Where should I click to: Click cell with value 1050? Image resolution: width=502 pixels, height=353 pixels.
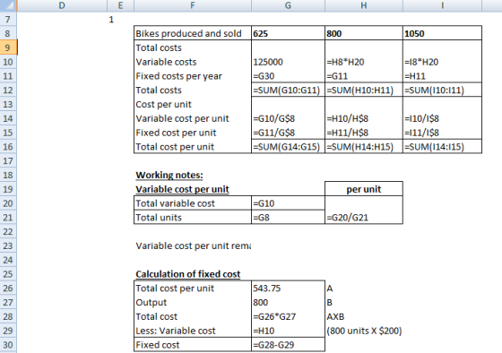(x=442, y=33)
